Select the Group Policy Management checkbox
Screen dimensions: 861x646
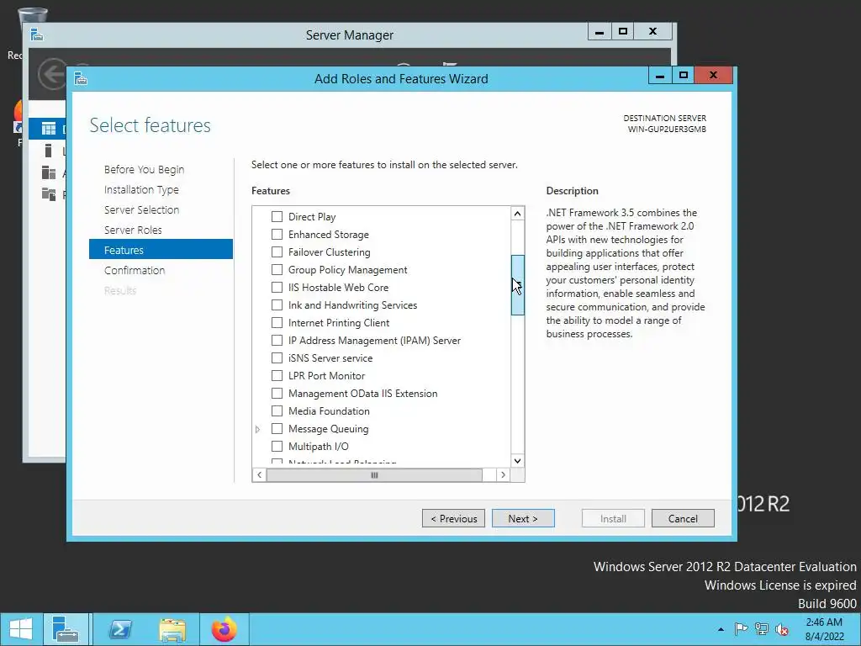coord(277,270)
